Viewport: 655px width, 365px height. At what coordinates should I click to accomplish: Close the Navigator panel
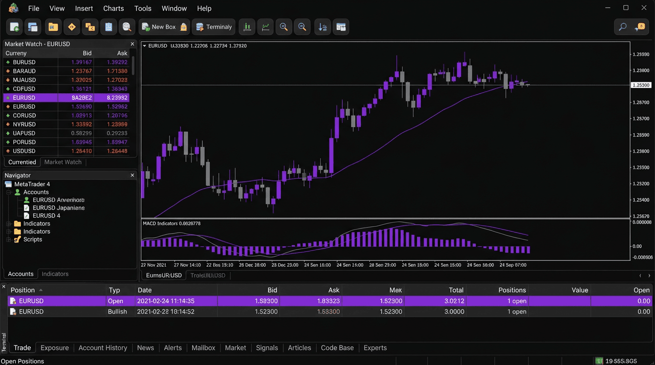132,175
